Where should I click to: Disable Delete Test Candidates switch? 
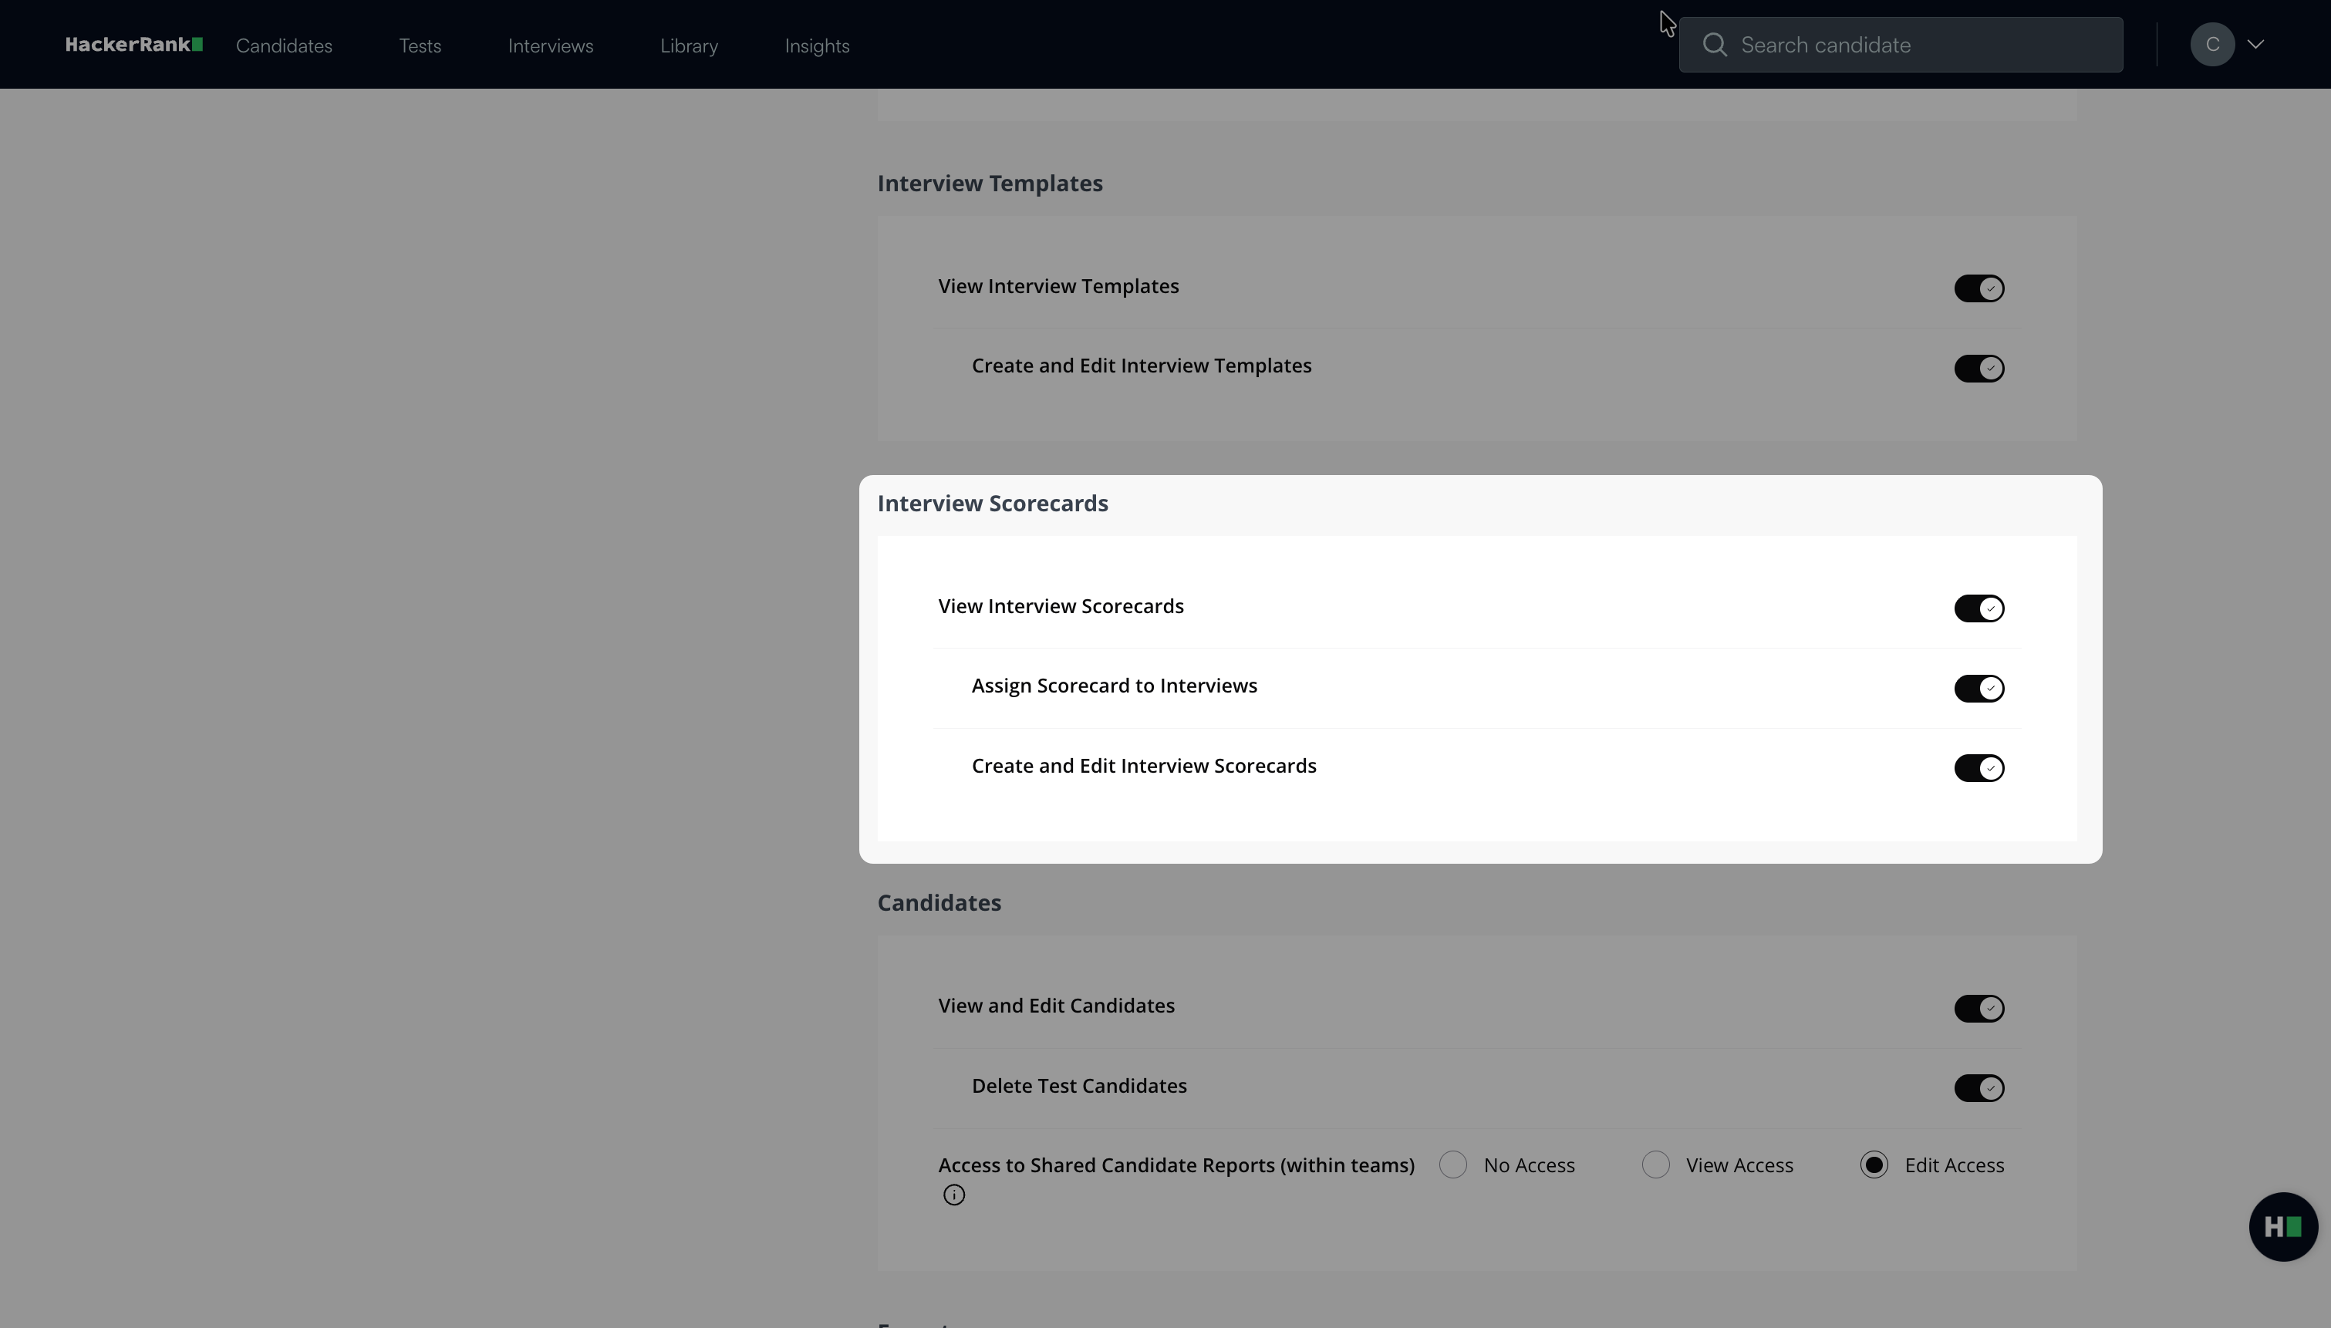[1978, 1088]
